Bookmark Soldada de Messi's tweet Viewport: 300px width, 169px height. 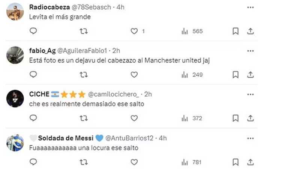point(235,162)
